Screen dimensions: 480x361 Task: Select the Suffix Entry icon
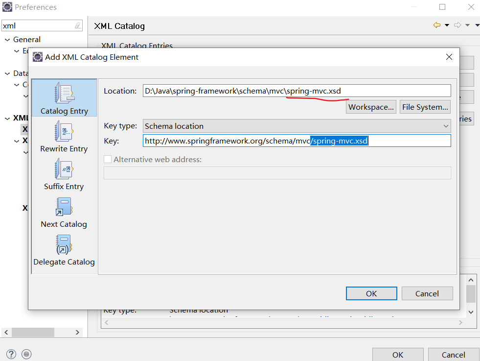64,168
